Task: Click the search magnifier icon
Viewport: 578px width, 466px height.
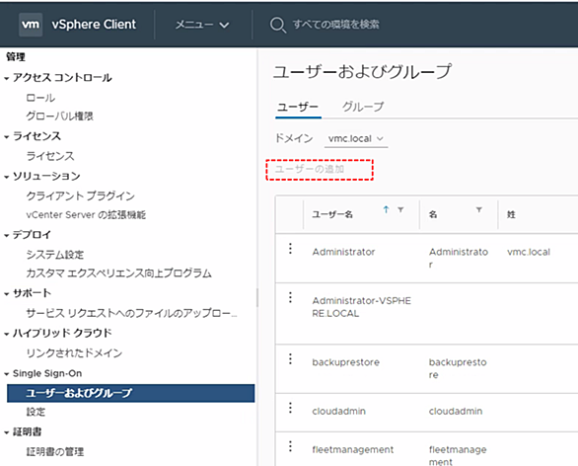Action: [277, 25]
